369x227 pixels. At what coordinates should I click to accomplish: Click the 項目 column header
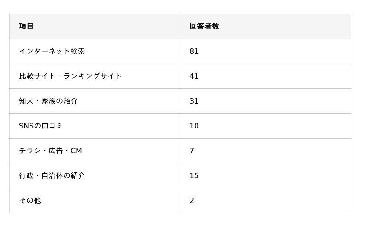[x=26, y=26]
